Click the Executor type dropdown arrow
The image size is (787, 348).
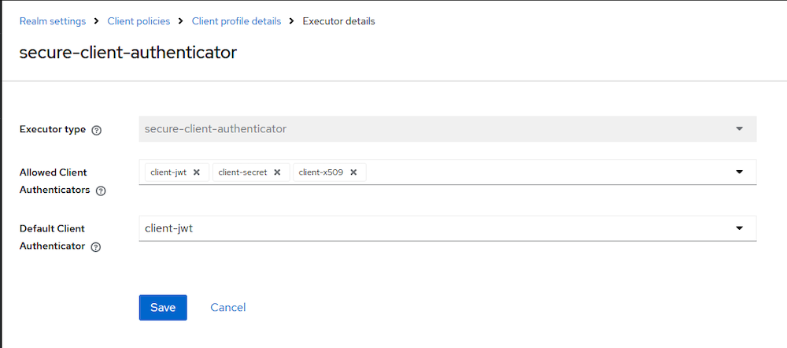tap(739, 128)
